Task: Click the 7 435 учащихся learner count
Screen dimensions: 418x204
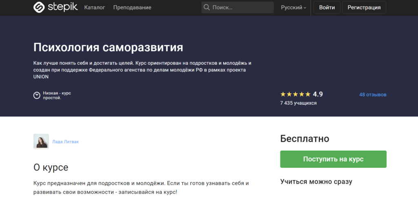Action: [x=298, y=103]
